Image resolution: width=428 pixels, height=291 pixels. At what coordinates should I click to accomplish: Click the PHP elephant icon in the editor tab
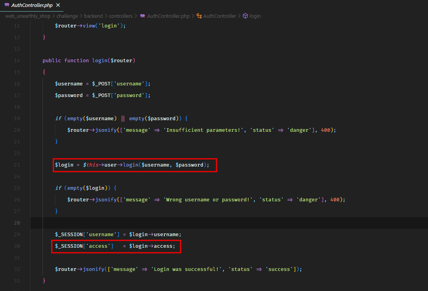pyautogui.click(x=7, y=5)
